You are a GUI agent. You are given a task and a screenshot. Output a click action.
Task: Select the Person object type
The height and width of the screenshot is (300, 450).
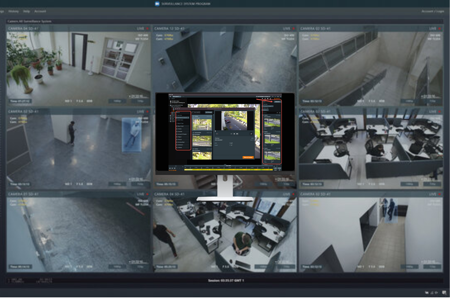click(x=180, y=139)
